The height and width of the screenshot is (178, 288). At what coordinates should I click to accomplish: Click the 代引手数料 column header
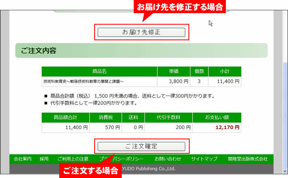[x=169, y=118]
